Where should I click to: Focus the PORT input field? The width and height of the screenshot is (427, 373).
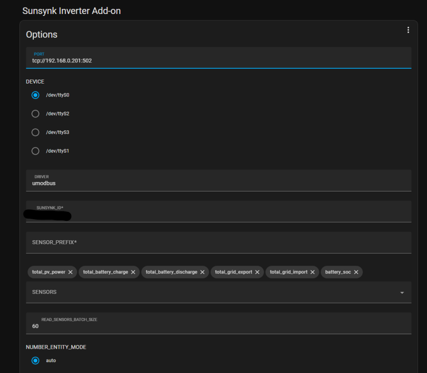(218, 58)
